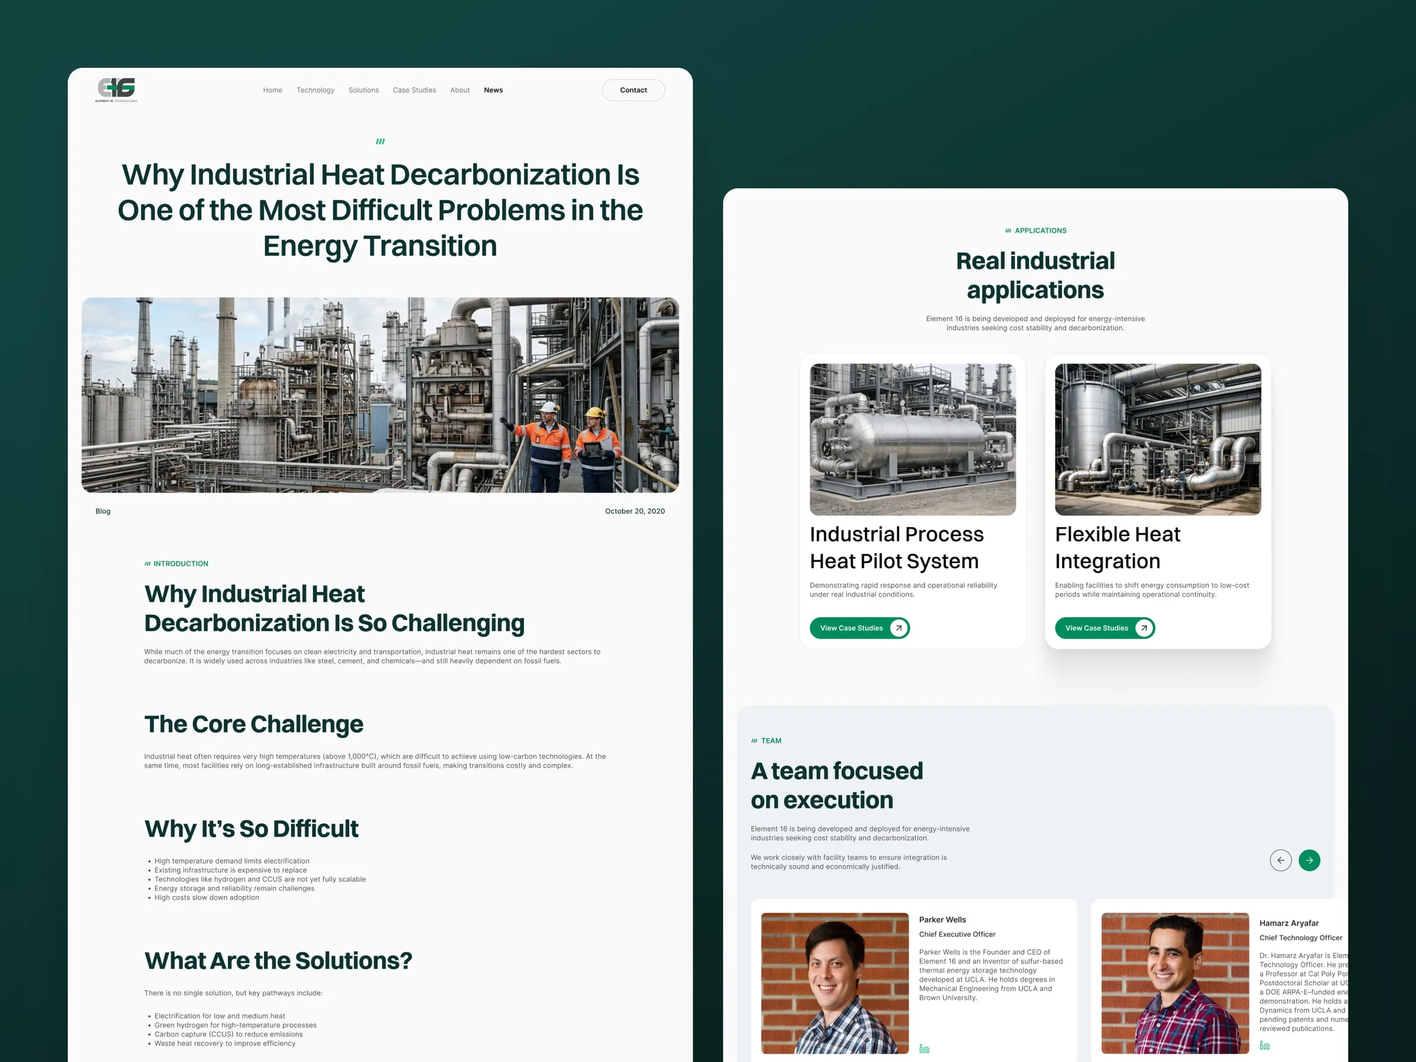Advance team carousel with green right arrow
The image size is (1416, 1062).
coord(1309,860)
